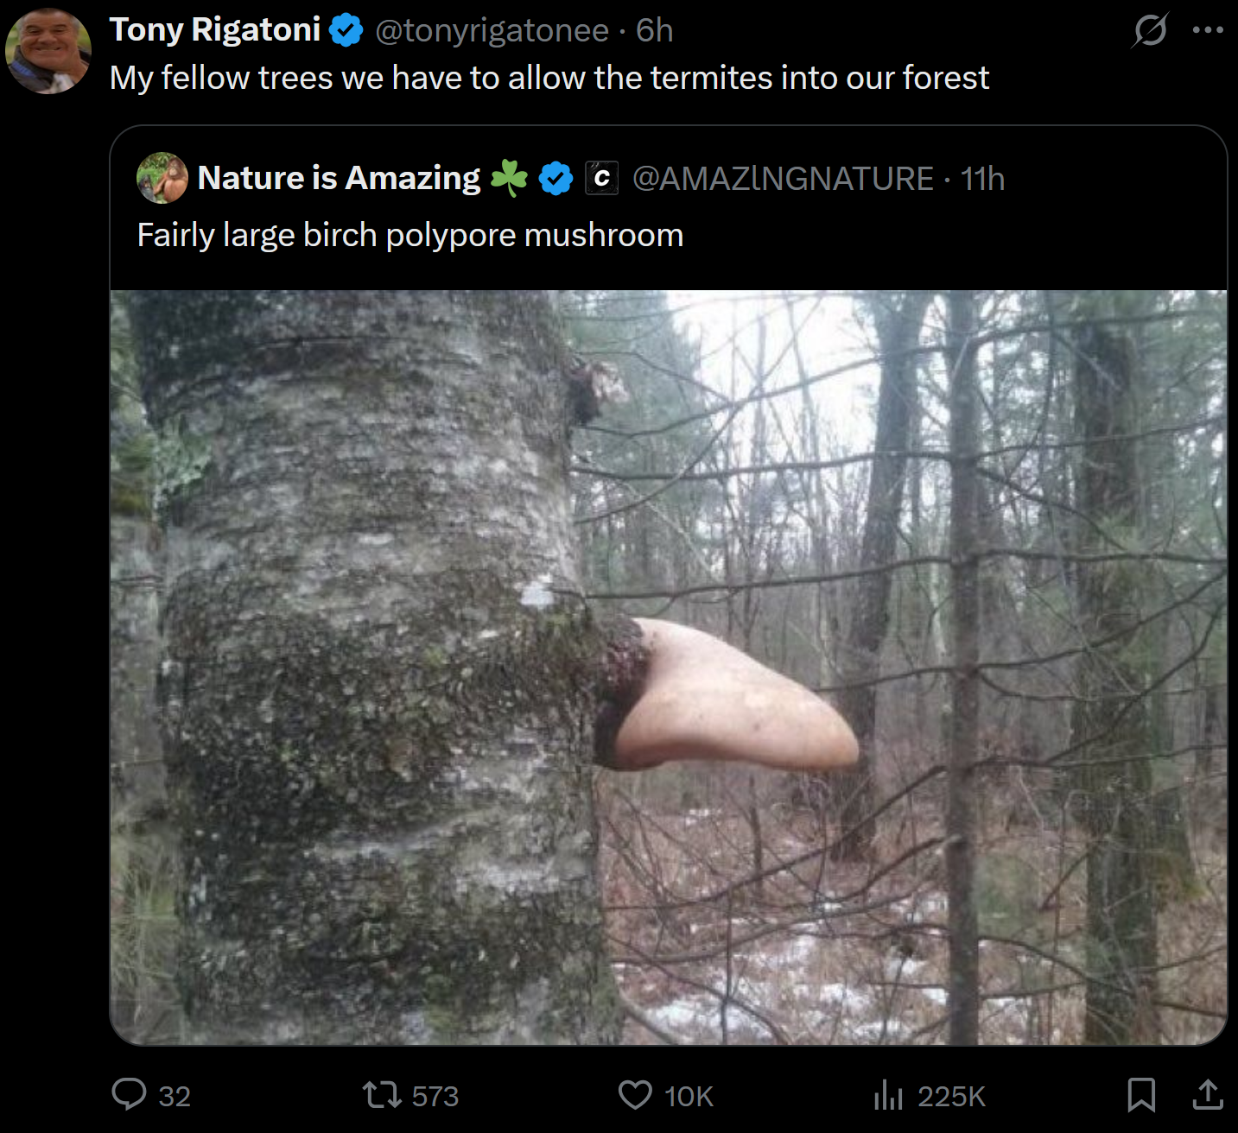The image size is (1238, 1133).
Task: Open the Nature is Amazing account name
Action: point(339,178)
